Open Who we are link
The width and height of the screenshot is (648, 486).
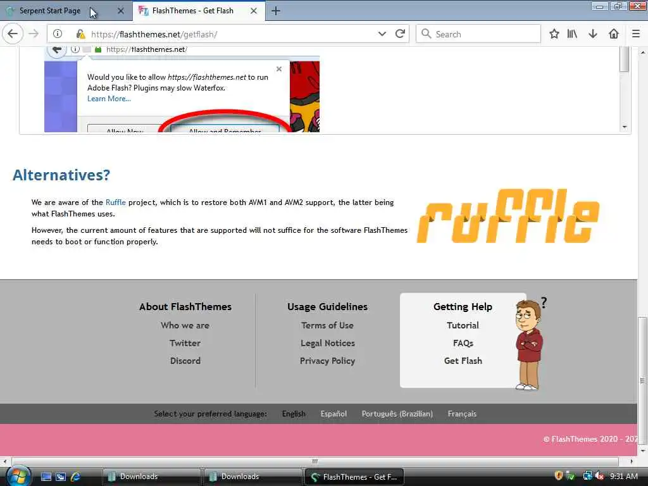pos(185,325)
